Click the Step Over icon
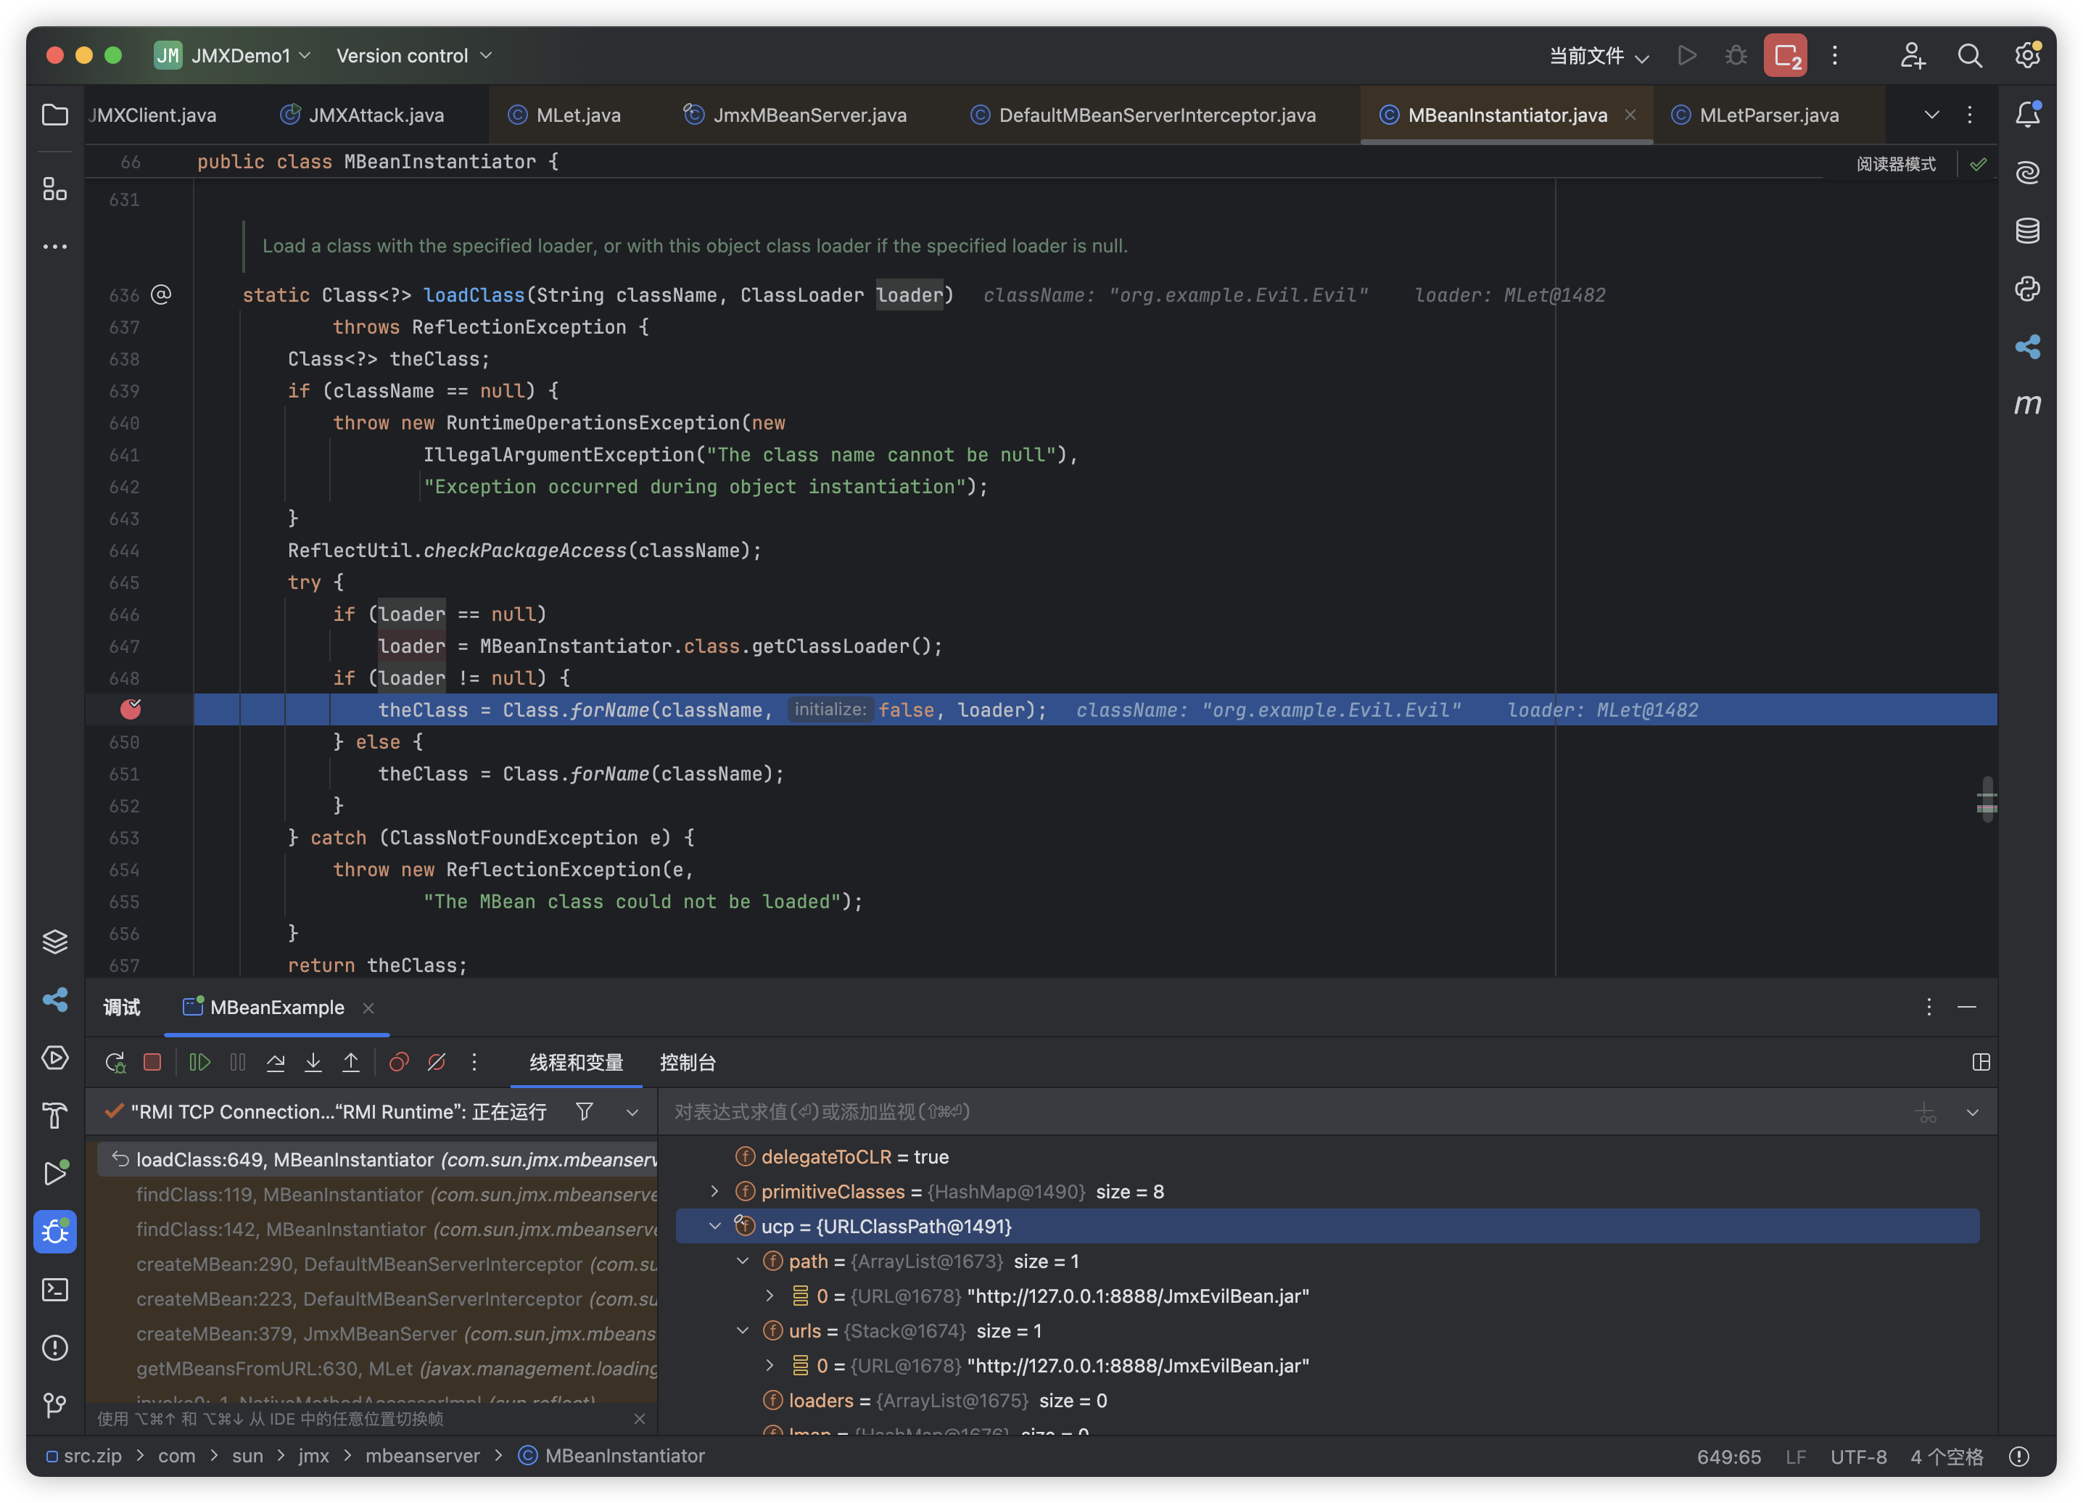The height and width of the screenshot is (1503, 2083). [x=275, y=1062]
